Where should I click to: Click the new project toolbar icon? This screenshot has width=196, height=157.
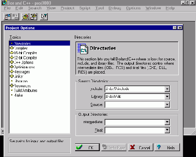(7, 17)
